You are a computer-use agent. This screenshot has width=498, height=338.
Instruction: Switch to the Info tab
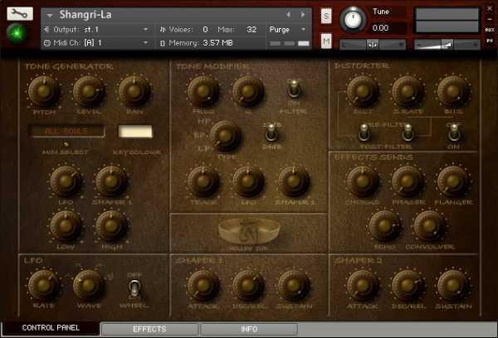[249, 329]
